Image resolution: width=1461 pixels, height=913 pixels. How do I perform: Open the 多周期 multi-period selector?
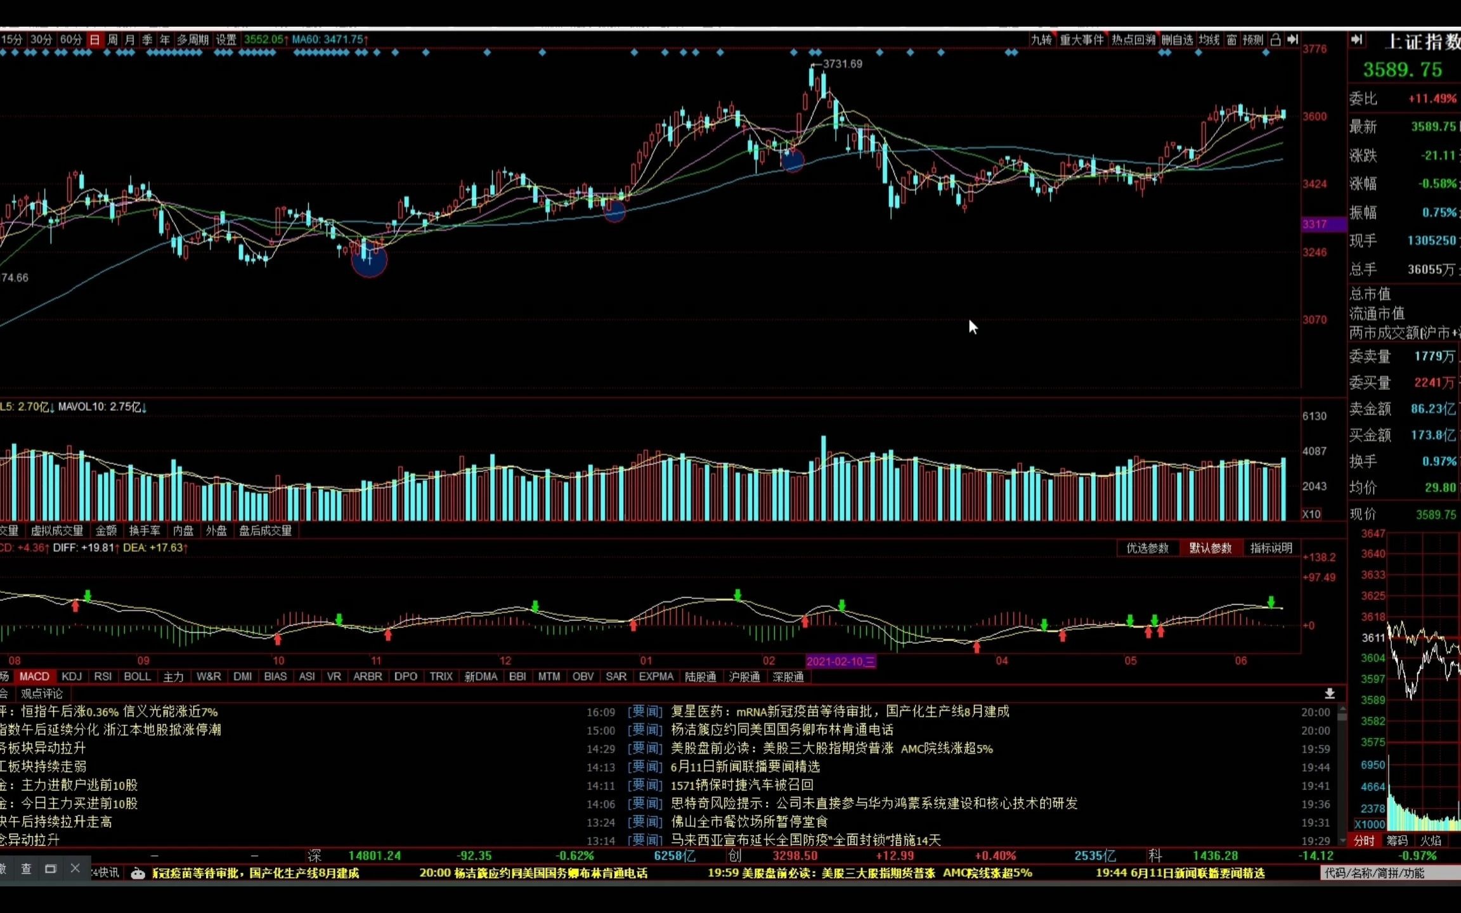[192, 40]
